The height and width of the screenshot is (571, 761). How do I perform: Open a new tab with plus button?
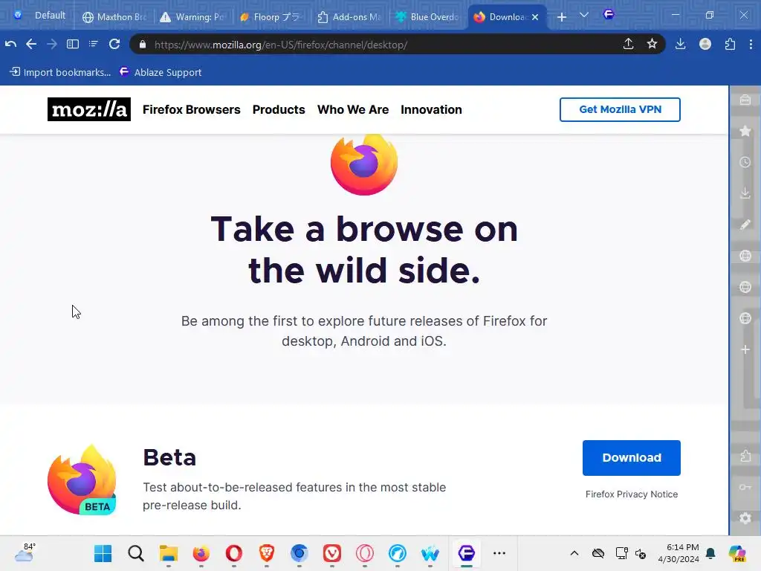tap(562, 17)
